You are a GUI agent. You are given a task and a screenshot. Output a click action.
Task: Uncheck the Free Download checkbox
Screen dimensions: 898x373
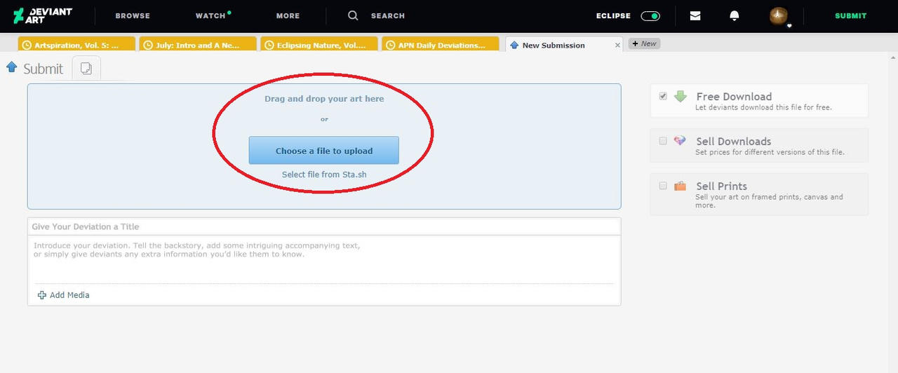click(x=663, y=96)
